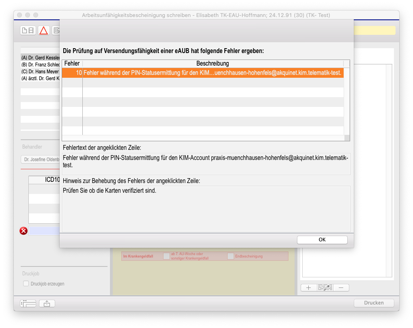Open the Dr. Josefine Oldenburg Behandler dropdown
The image size is (413, 328).
(x=41, y=160)
